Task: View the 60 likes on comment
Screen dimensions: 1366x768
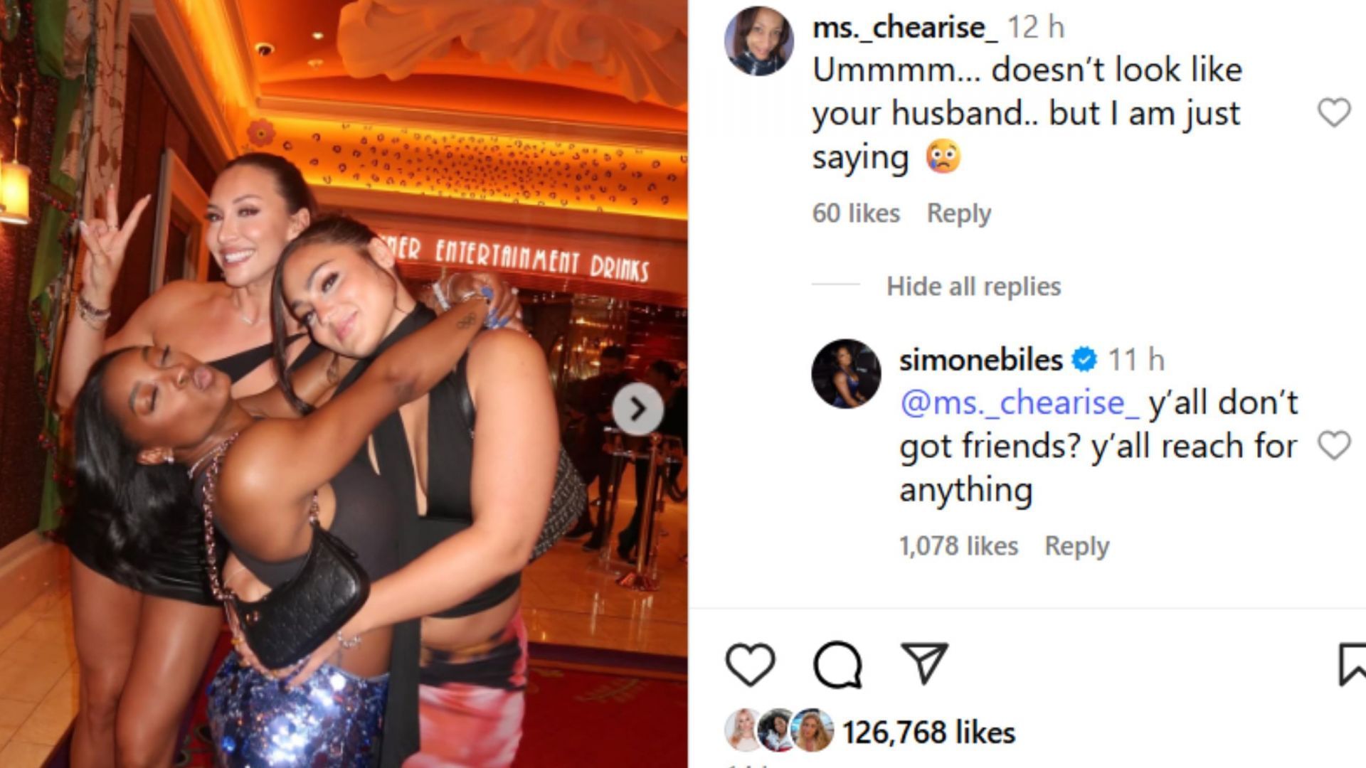Action: click(856, 213)
